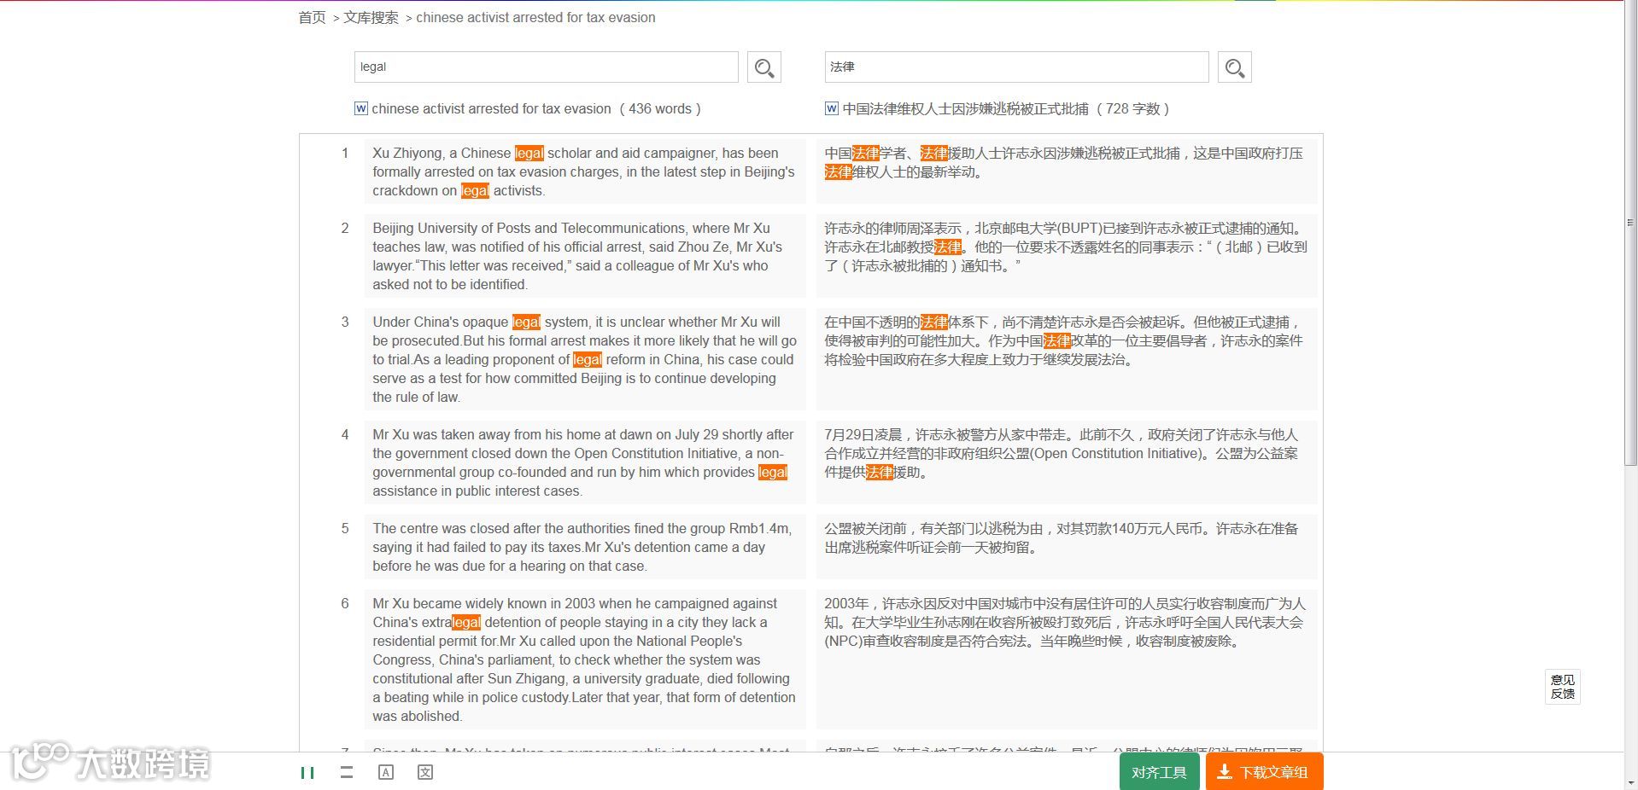Switch to side-by-side column view
This screenshot has height=790, width=1638.
(x=307, y=772)
